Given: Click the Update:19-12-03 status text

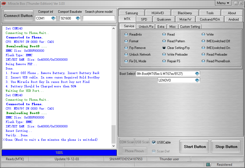Looking at the screenshot, I should [67, 159].
